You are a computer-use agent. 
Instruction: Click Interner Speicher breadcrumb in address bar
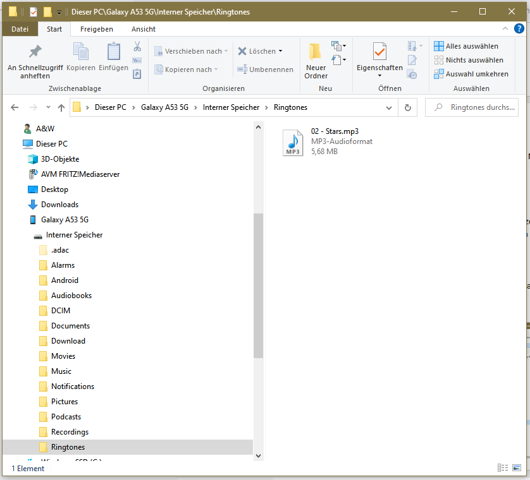tap(231, 107)
